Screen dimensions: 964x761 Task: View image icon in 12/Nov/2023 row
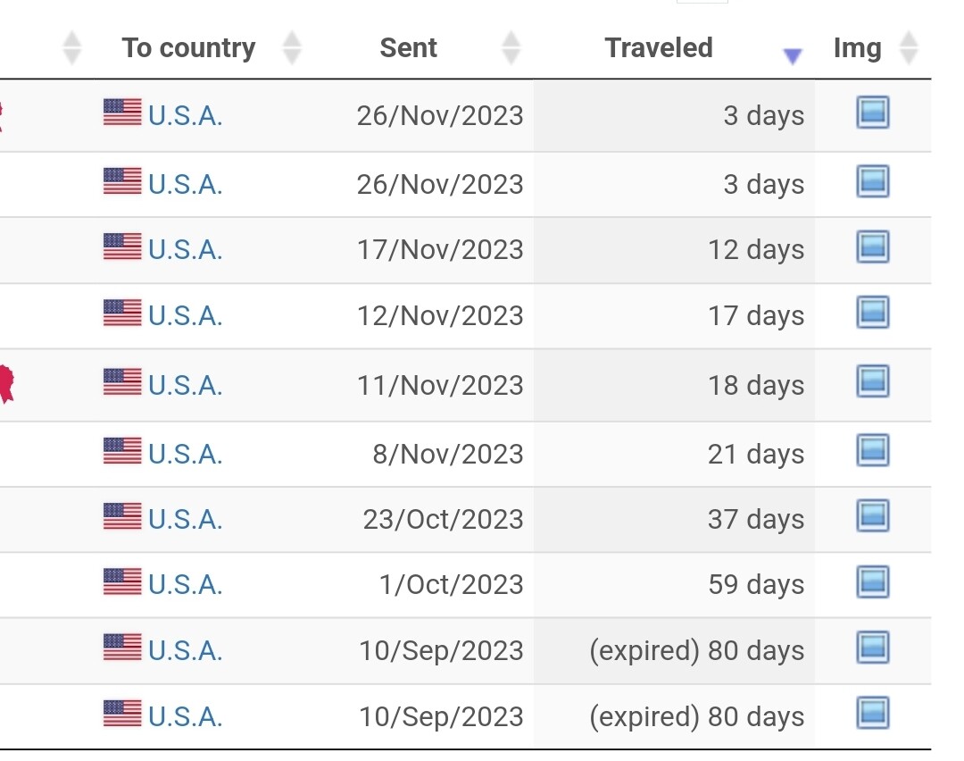pos(872,312)
